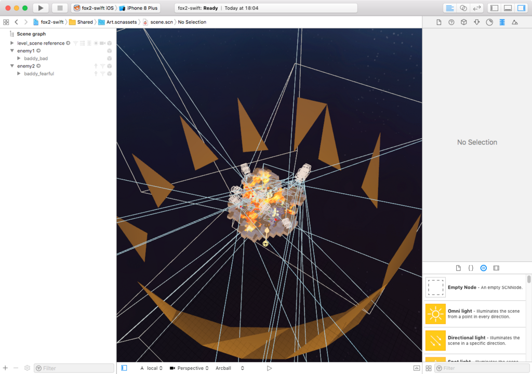This screenshot has width=532, height=374.
Task: Open the Scene inspector tab
Action: point(515,22)
